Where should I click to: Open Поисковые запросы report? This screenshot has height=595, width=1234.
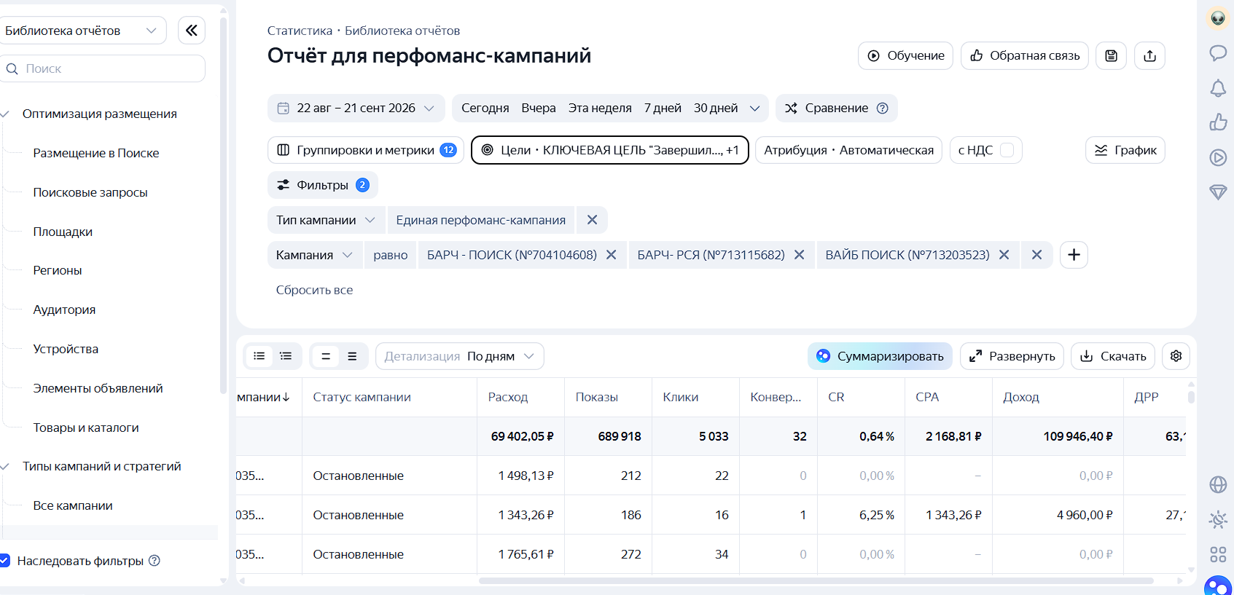coord(90,192)
